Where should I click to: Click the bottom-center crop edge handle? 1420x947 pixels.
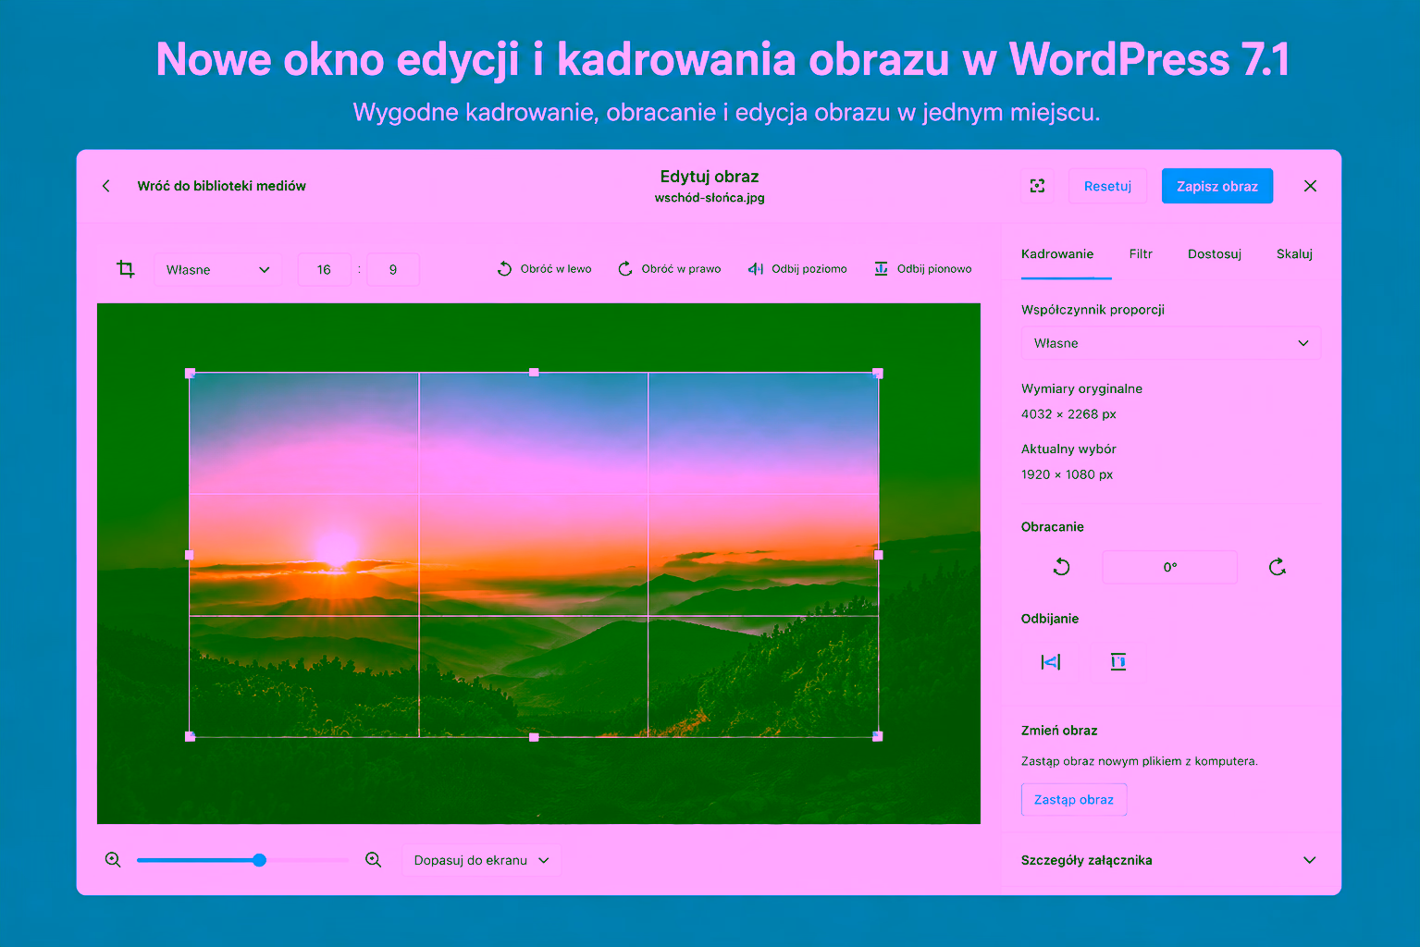(x=534, y=737)
